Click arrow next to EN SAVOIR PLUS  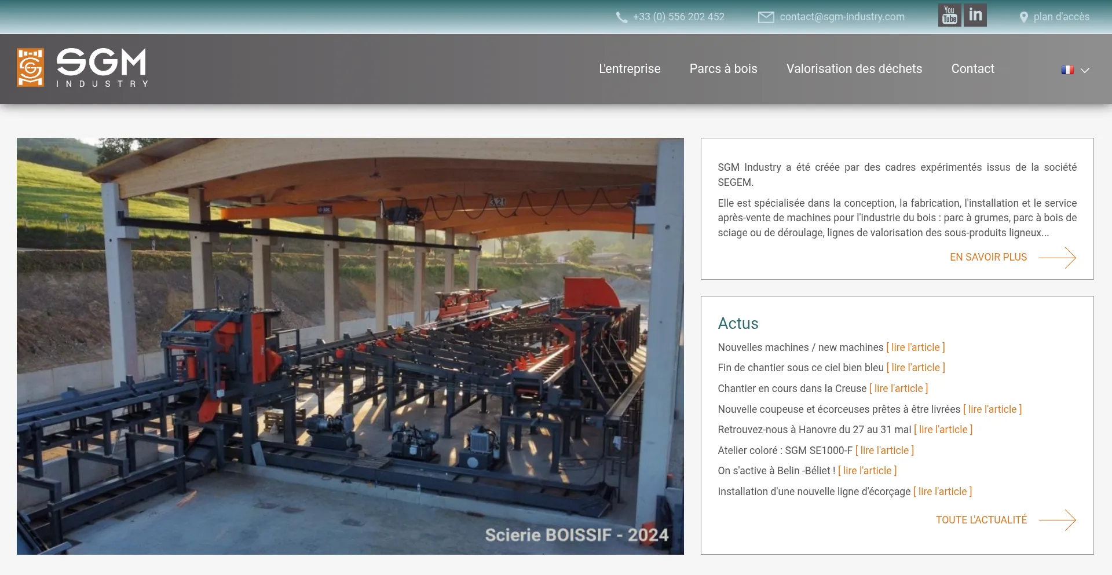click(x=1058, y=258)
